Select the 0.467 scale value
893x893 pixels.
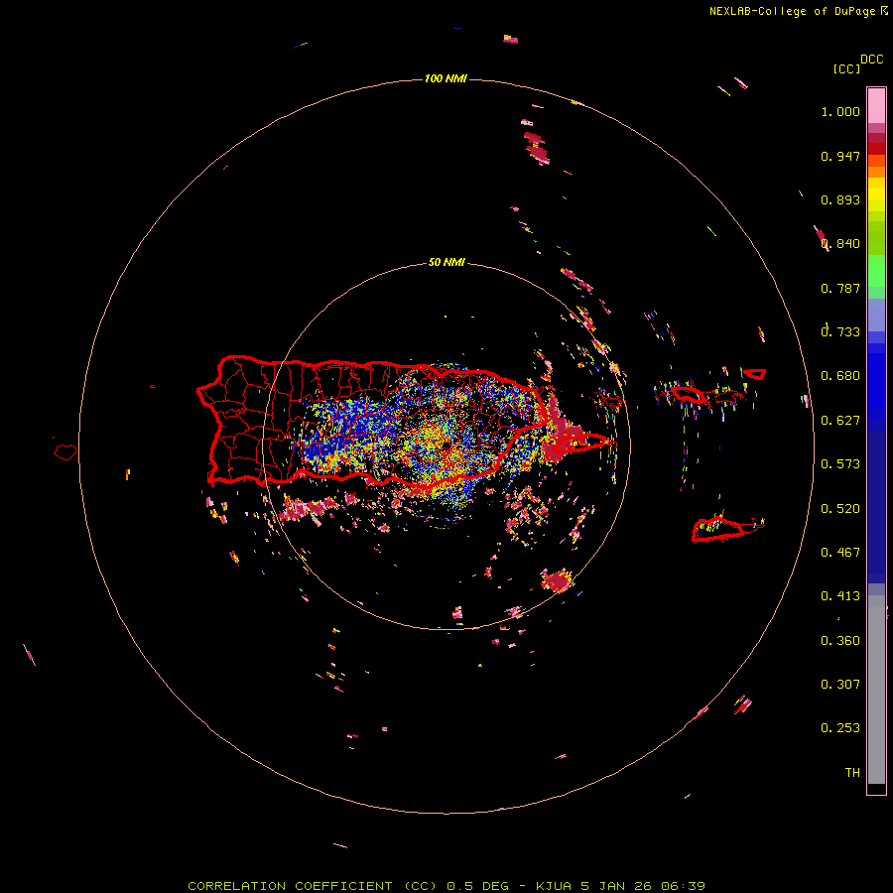tap(840, 553)
